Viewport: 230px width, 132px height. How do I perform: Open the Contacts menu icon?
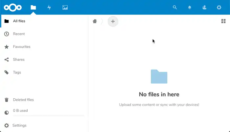point(204,7)
